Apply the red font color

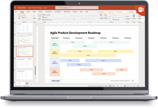click(x=74, y=19)
